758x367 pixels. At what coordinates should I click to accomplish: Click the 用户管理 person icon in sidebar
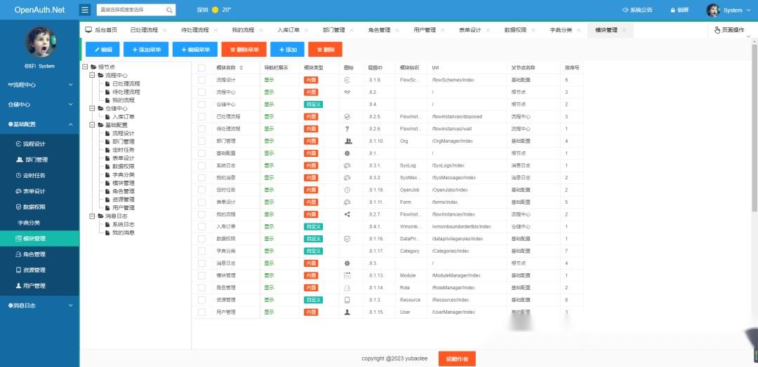pos(19,286)
